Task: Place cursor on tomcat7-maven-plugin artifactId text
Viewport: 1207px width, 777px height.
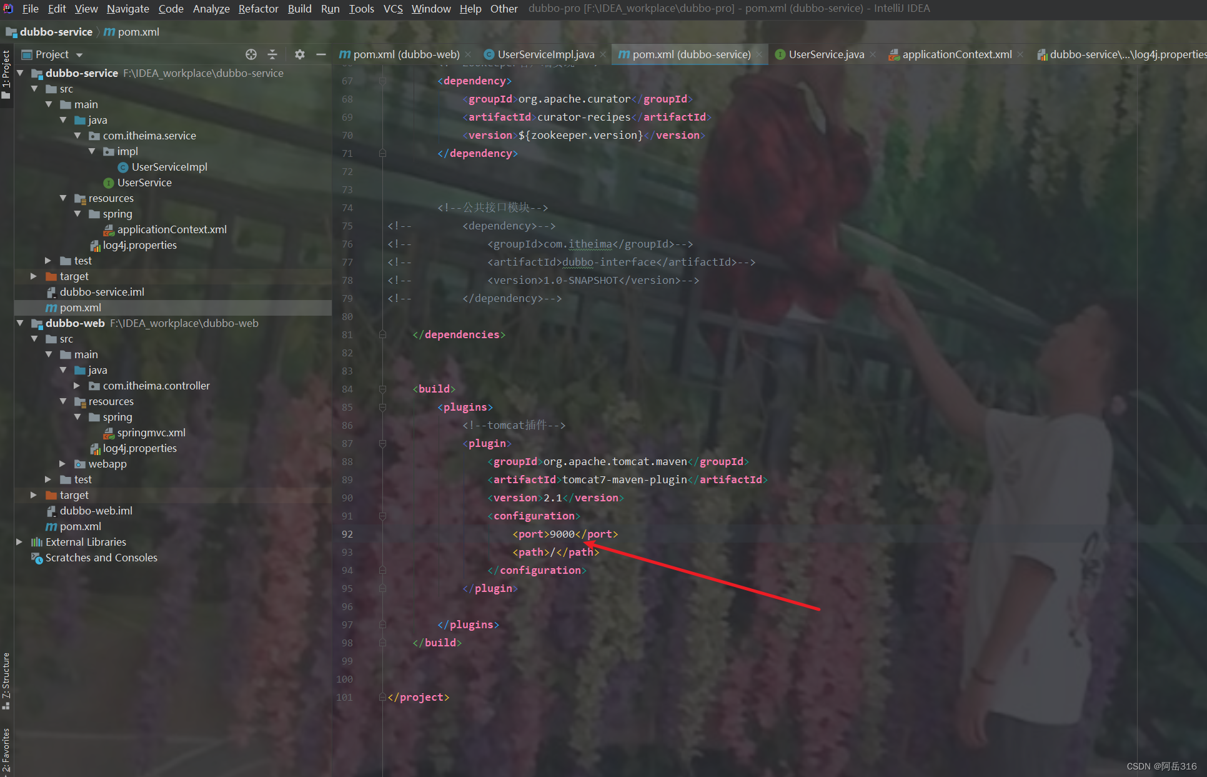Action: 624,479
